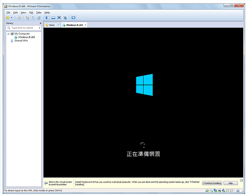Click the CD/DVD drive status icon
The width and height of the screenshot is (247, 195).
click(x=211, y=190)
